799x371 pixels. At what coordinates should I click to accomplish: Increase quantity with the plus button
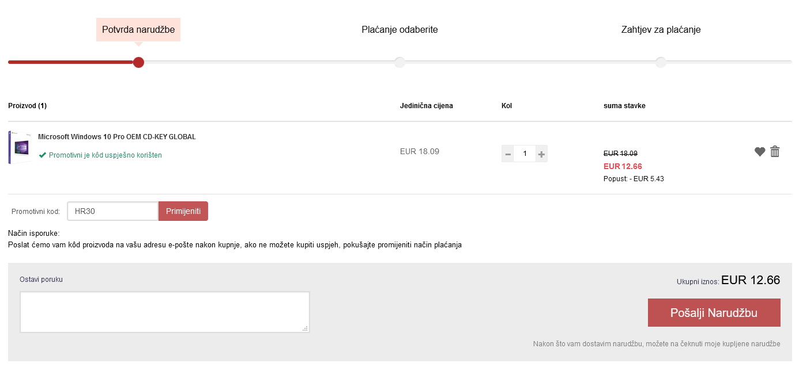[541, 154]
